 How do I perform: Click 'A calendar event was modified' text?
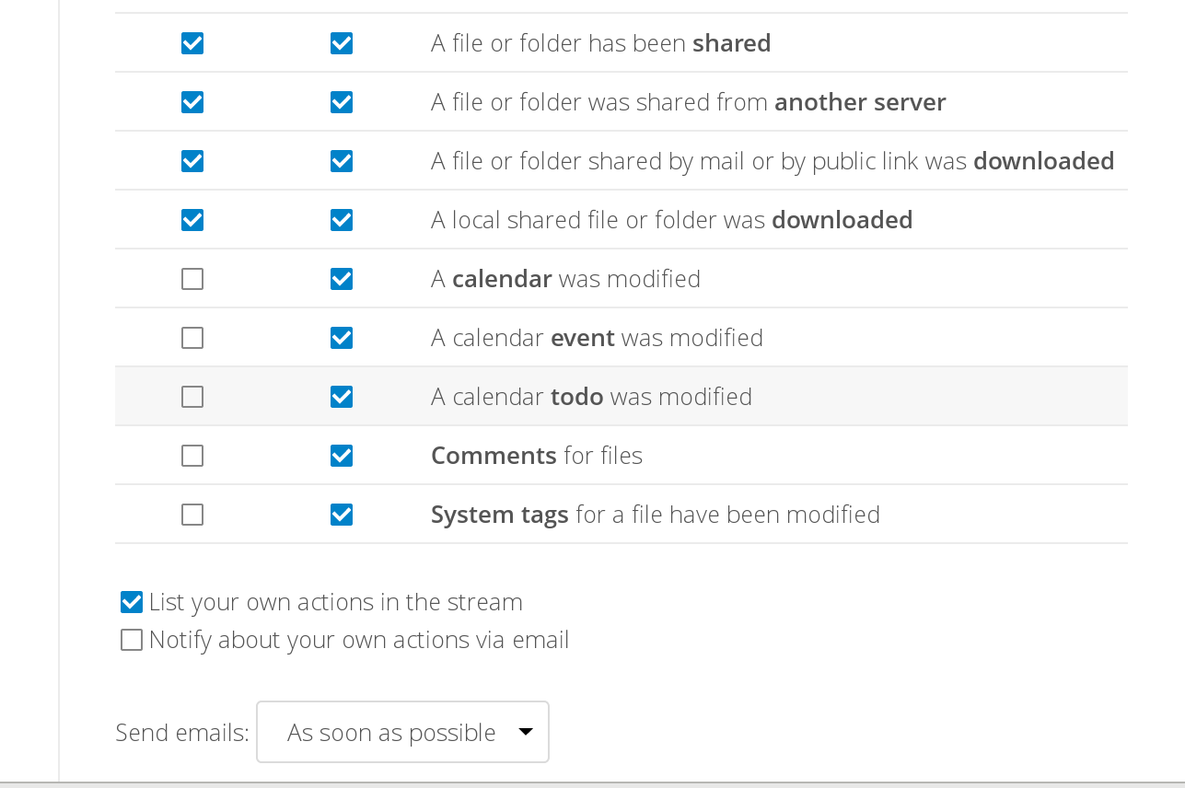(x=597, y=338)
